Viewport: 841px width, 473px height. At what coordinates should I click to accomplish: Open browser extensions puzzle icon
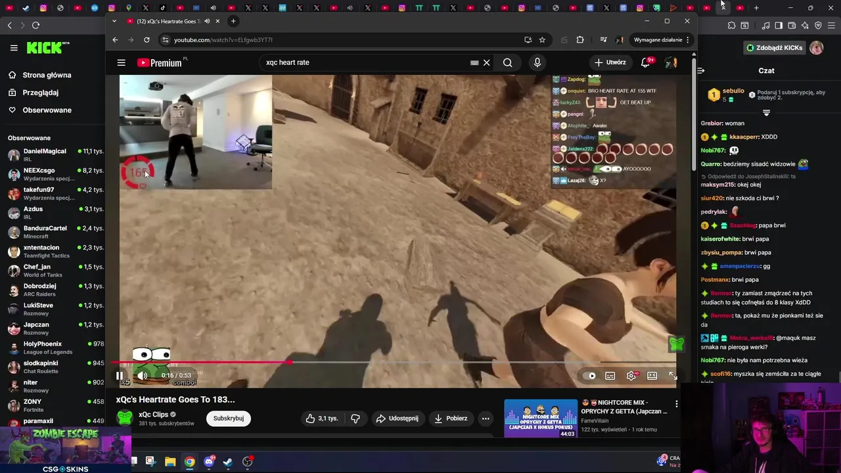(x=580, y=40)
